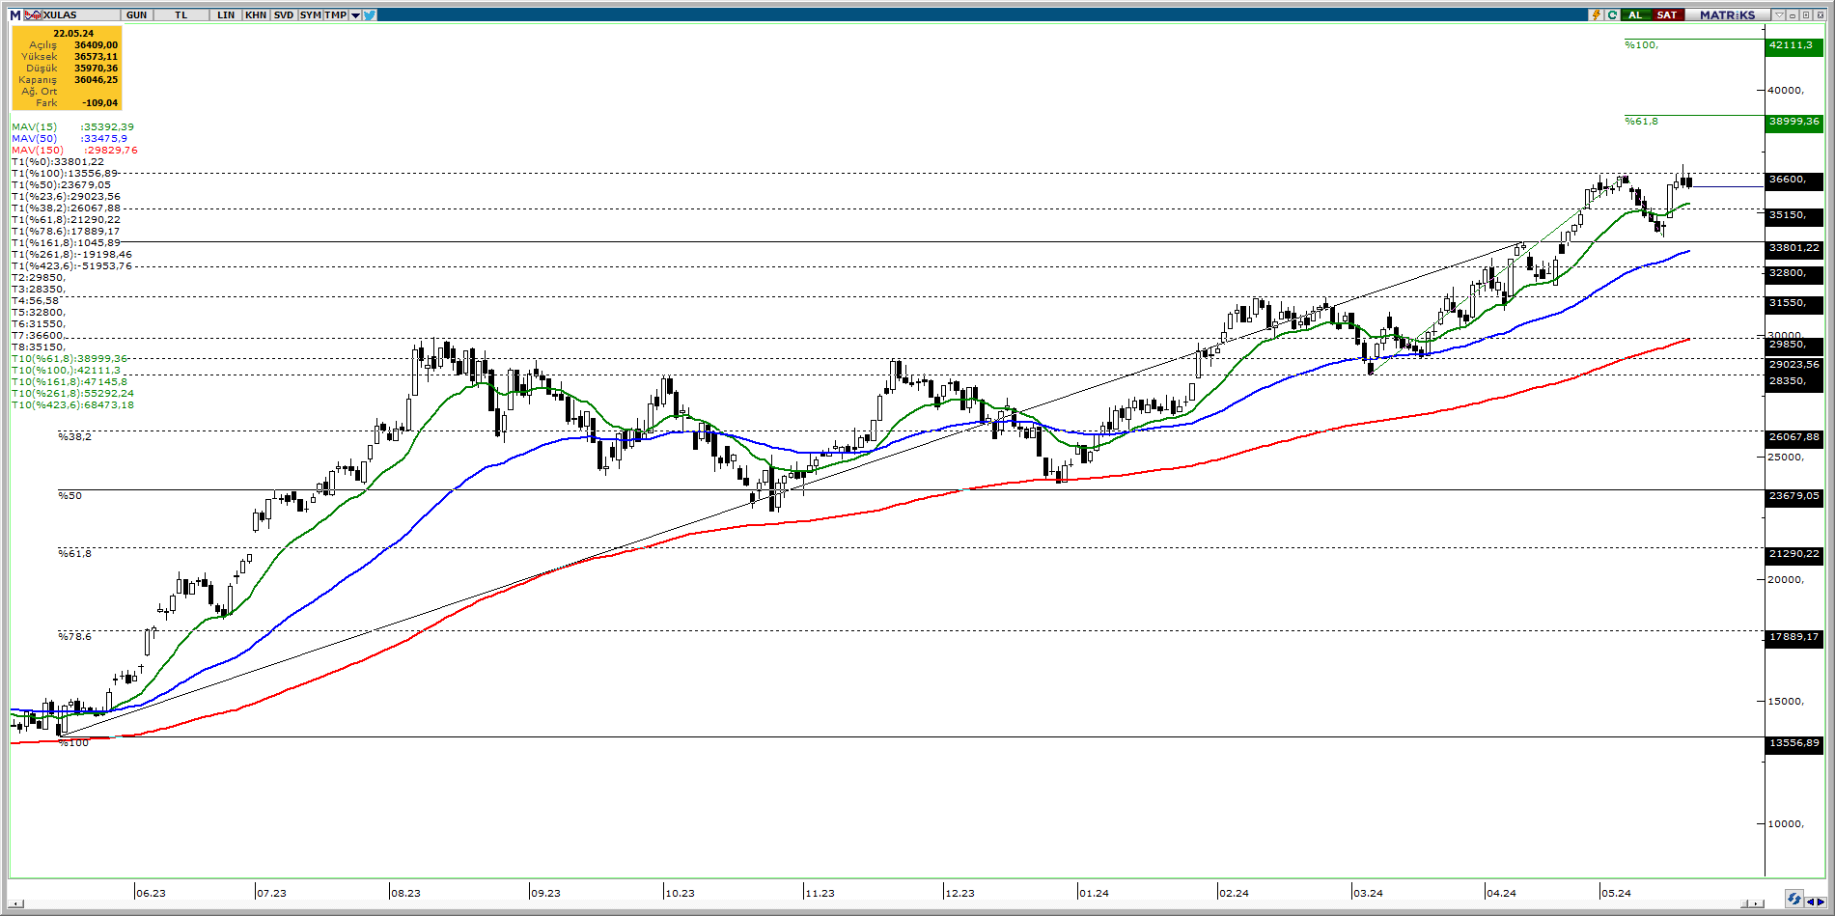
Task: Click the blue left arrow navigation icon
Action: coord(1810,902)
